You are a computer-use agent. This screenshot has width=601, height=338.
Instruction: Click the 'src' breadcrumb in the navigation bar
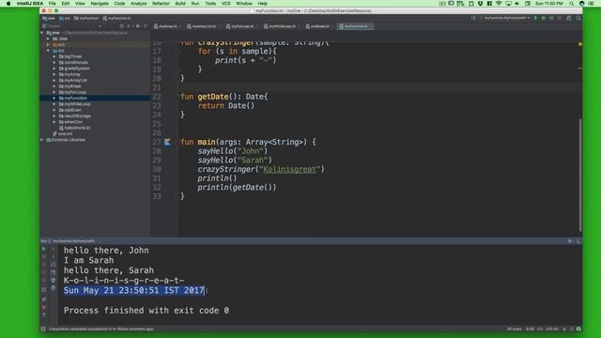click(65, 18)
